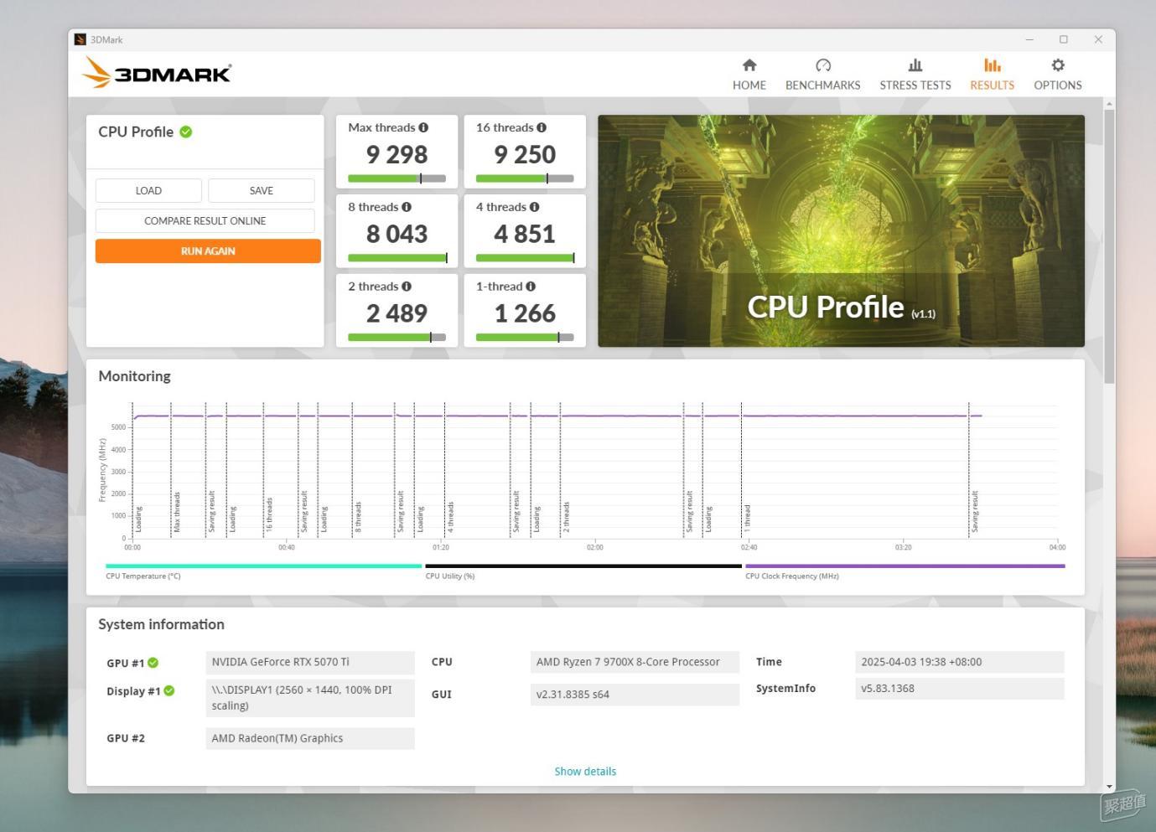
Task: Click info icon beside 16 threads
Action: pyautogui.click(x=542, y=127)
